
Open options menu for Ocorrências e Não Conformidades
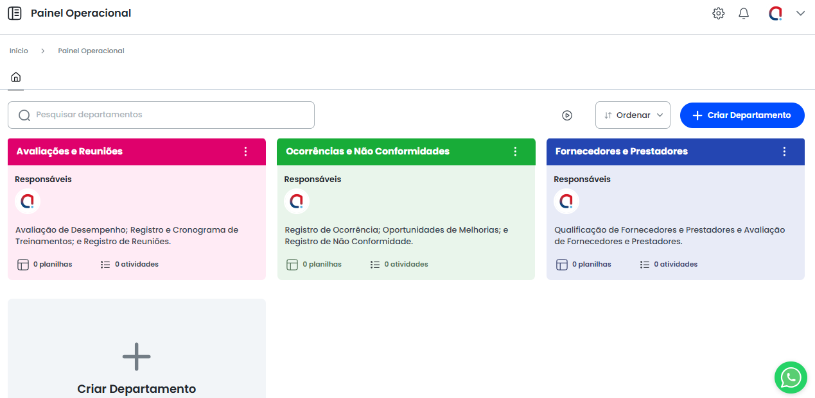click(x=515, y=152)
